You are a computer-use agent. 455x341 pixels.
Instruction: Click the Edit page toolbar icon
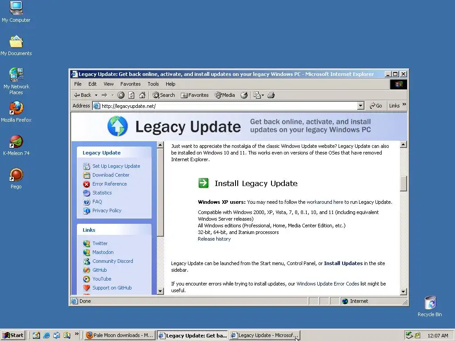[257, 95]
